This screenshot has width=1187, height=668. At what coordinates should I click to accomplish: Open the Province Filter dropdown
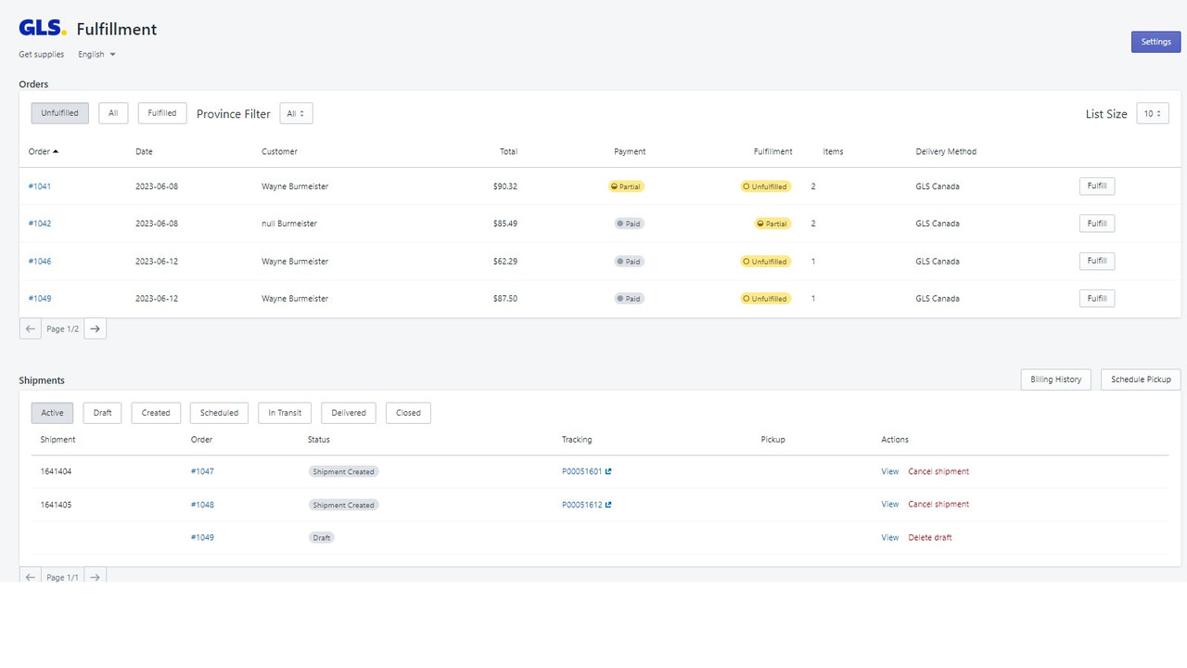295,112
